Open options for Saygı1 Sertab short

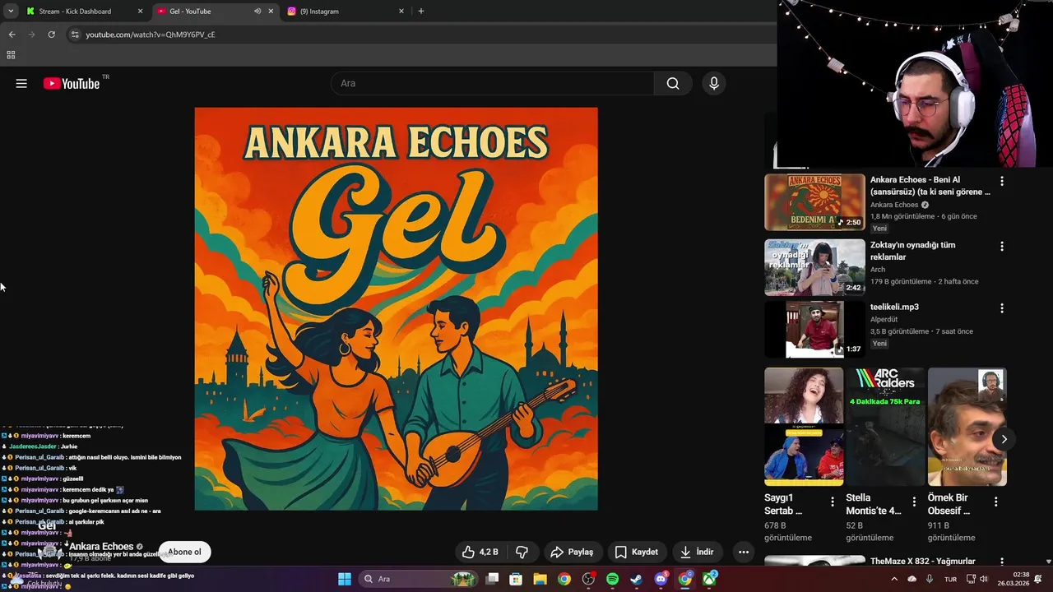[x=832, y=502]
